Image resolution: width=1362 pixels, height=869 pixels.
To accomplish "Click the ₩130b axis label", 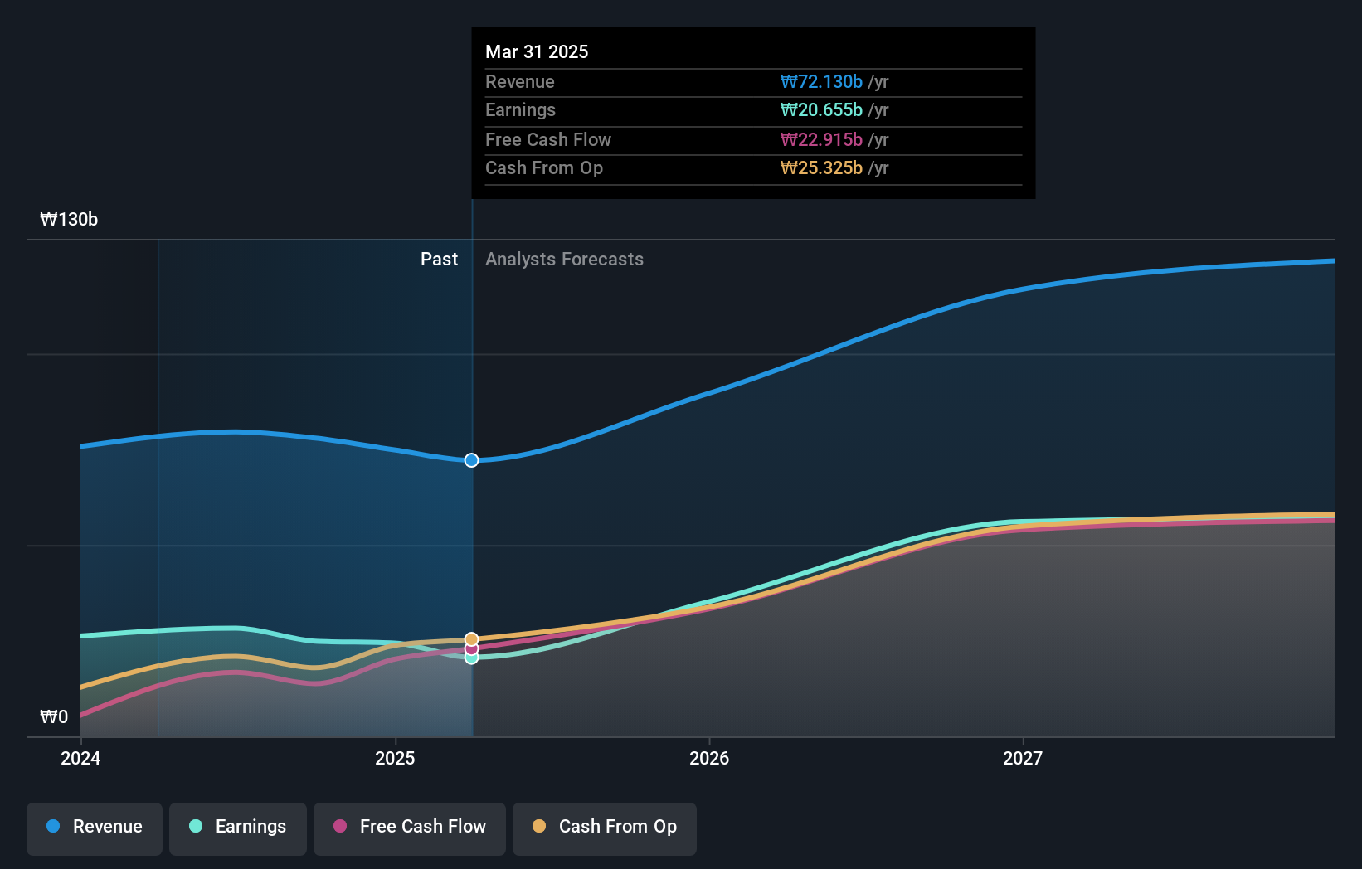I will point(70,220).
